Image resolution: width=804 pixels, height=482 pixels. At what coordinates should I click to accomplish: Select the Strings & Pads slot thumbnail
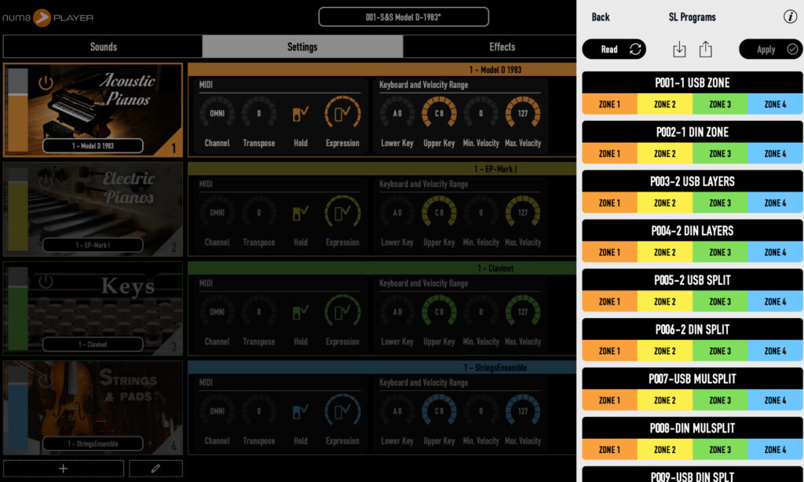(93, 407)
